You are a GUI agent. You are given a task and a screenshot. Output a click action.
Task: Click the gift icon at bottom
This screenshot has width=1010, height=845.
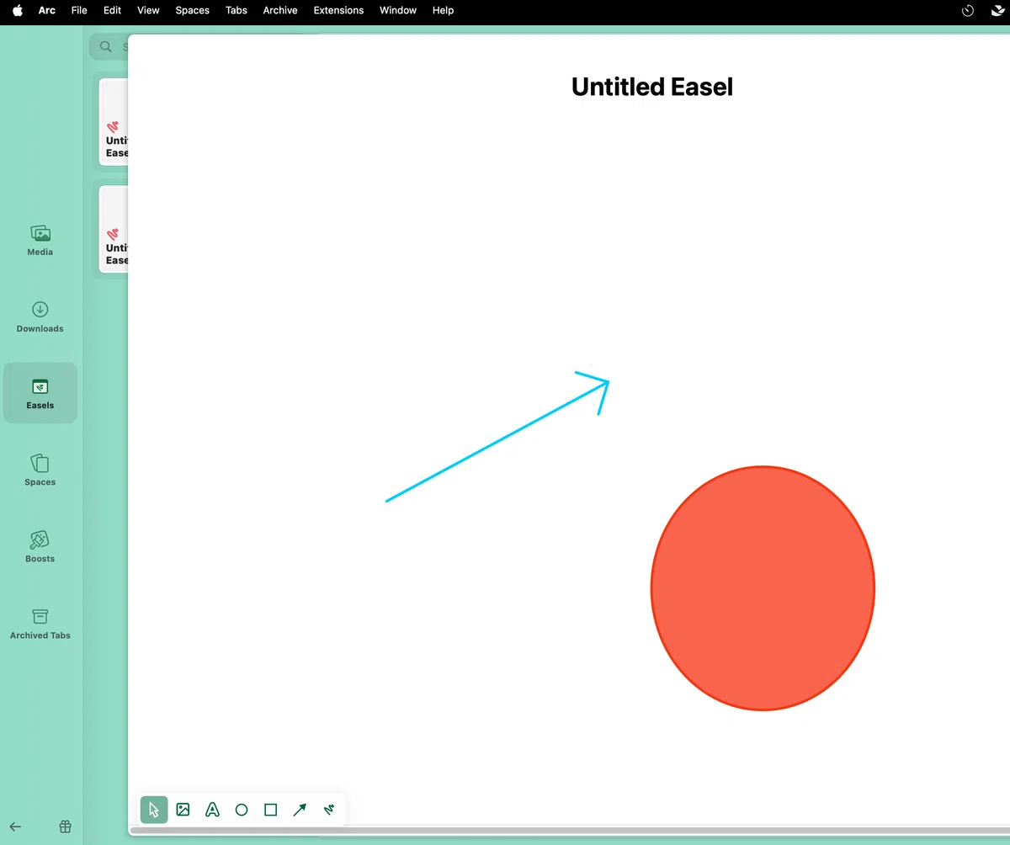(65, 826)
